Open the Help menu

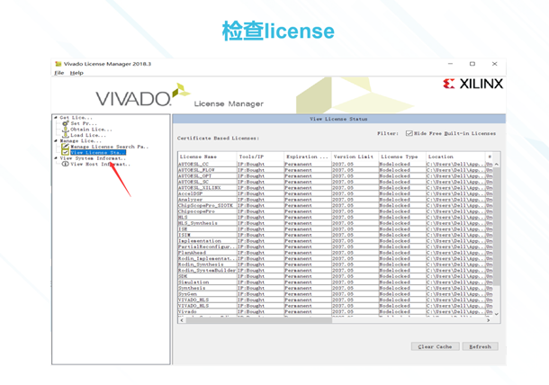tap(76, 73)
